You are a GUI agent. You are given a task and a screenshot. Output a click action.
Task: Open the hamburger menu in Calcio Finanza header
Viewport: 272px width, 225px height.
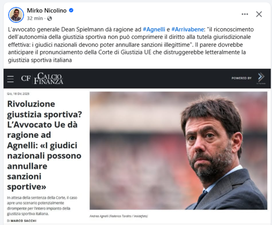[x=10, y=79]
